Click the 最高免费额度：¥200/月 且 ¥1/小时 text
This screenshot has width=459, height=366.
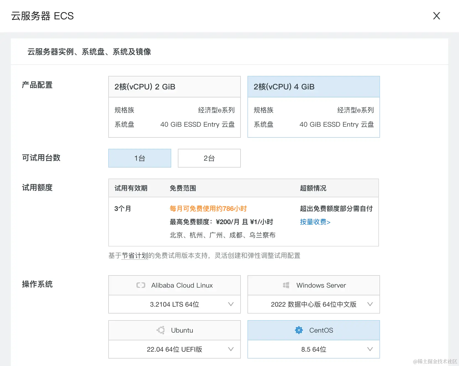(221, 222)
